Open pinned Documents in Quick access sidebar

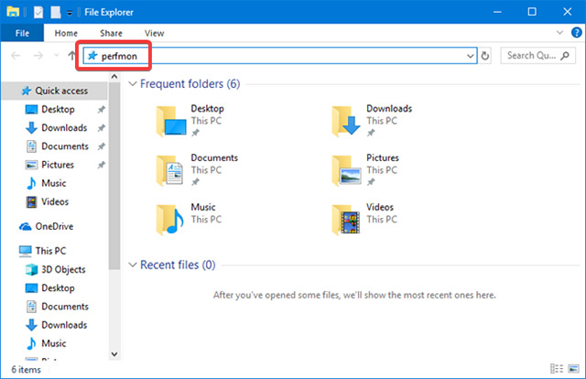[x=57, y=146]
